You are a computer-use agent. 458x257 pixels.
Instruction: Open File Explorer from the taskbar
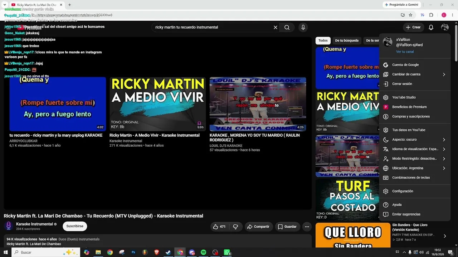(x=98, y=252)
